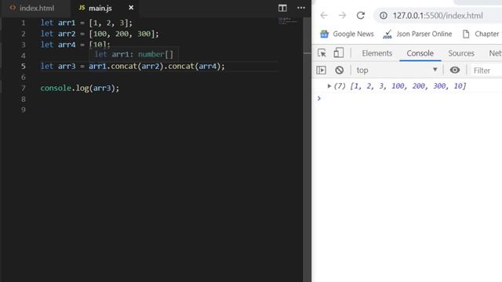Open the Google News bookmark
The image size is (502, 282).
pos(347,34)
